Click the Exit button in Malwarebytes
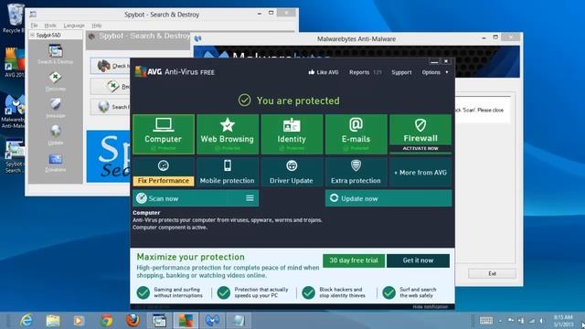 492,273
